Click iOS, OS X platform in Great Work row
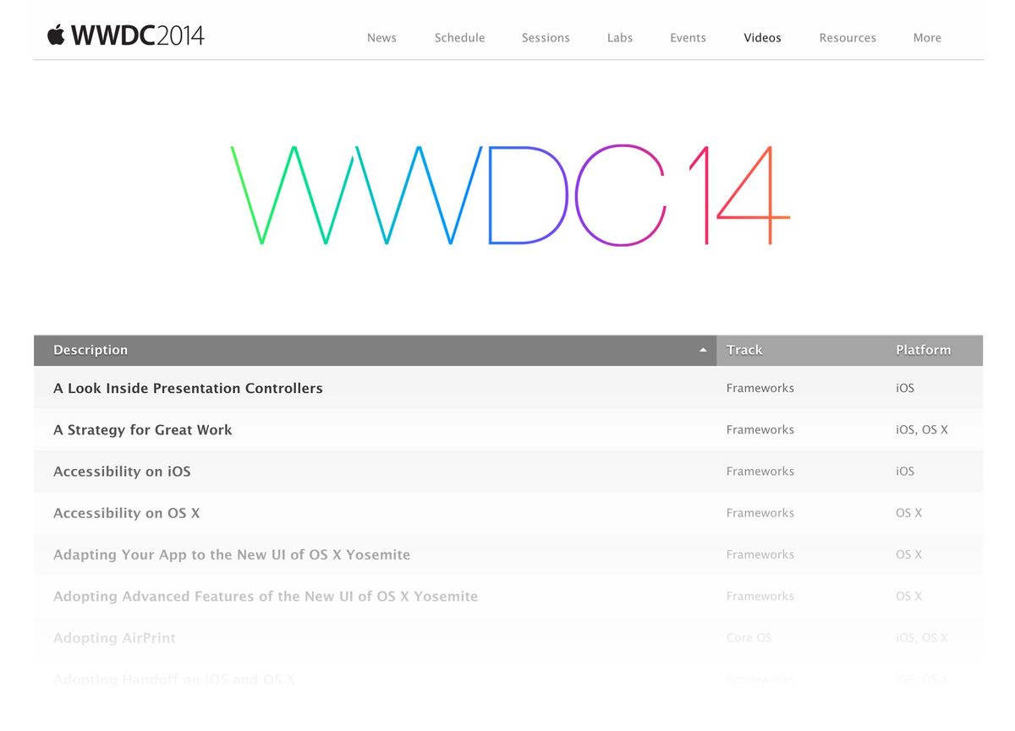This screenshot has width=1015, height=731. [x=922, y=429]
